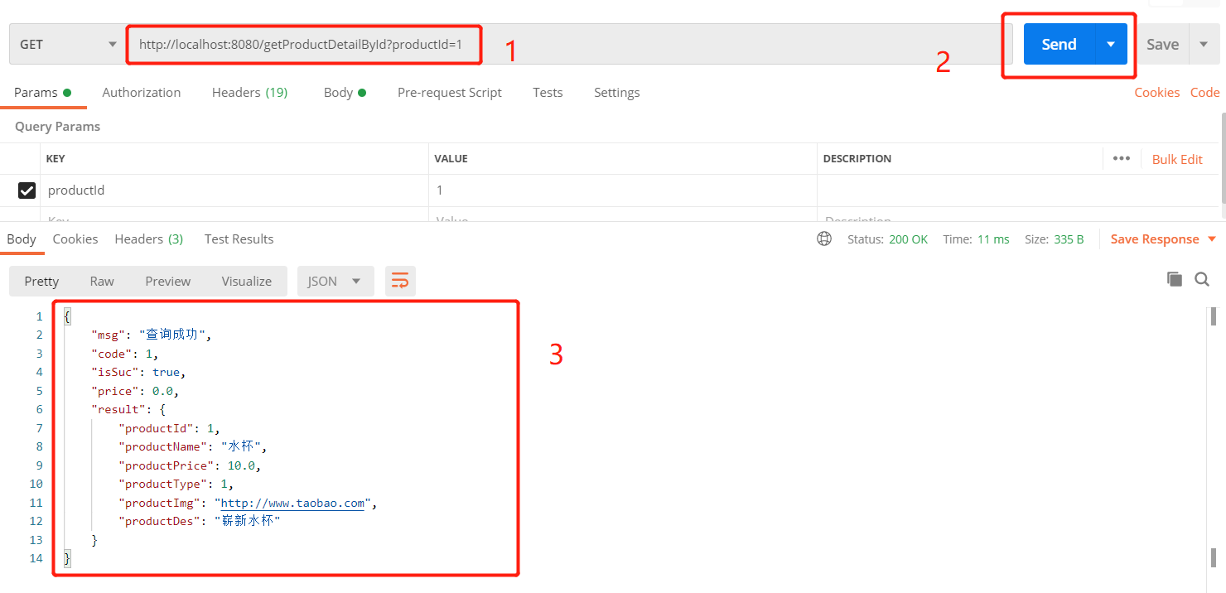Click the "productDes" key in response

(x=159, y=522)
